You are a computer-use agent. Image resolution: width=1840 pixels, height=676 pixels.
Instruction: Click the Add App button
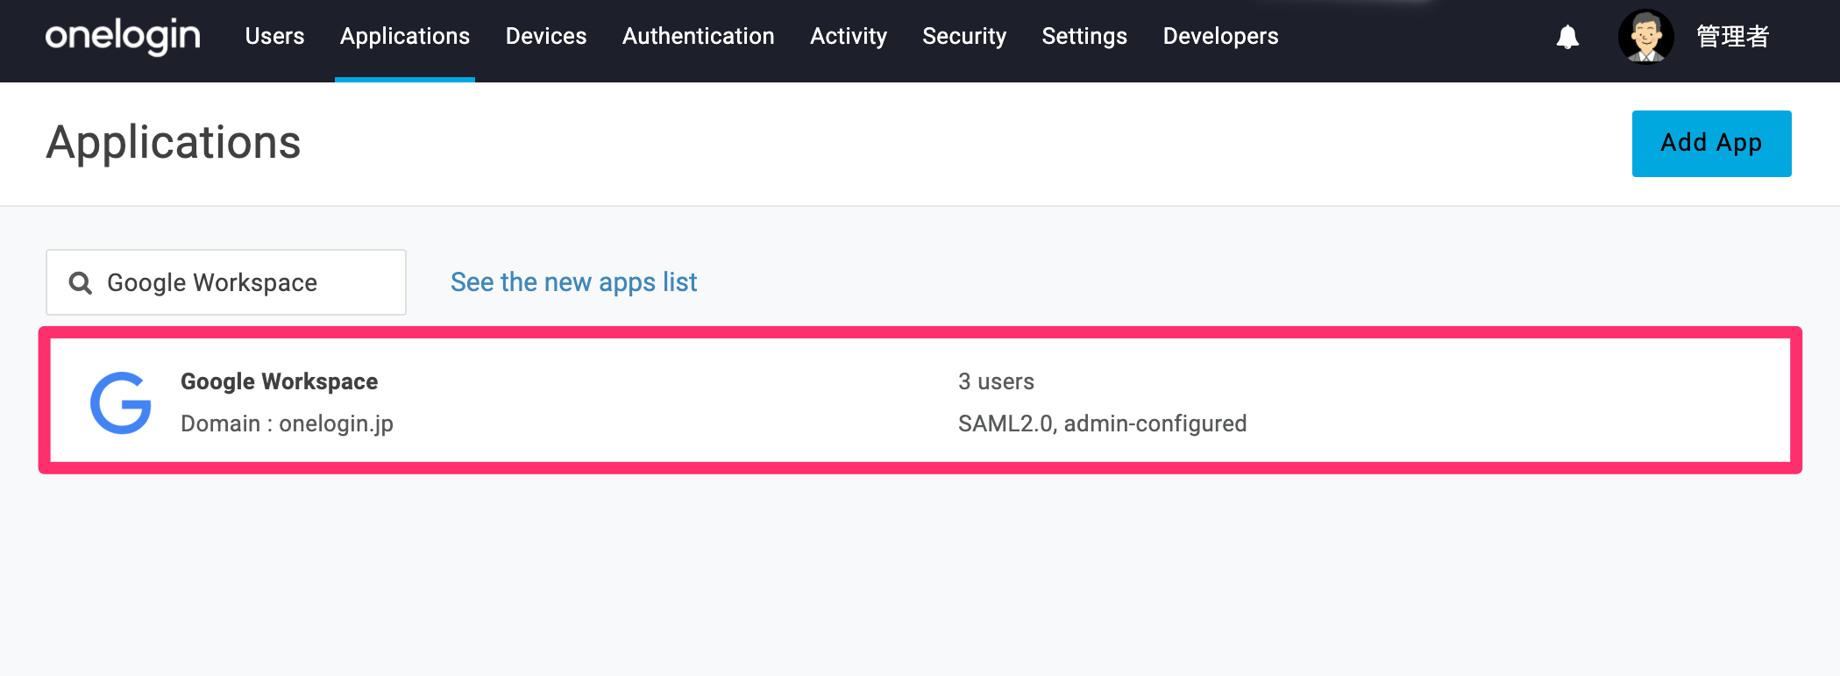point(1711,144)
